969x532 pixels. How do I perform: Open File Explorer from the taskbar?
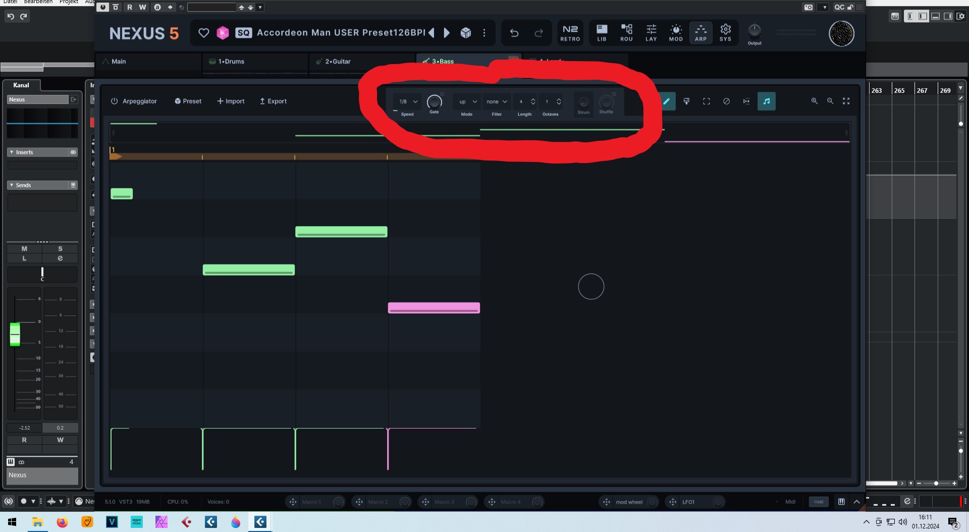coord(37,522)
